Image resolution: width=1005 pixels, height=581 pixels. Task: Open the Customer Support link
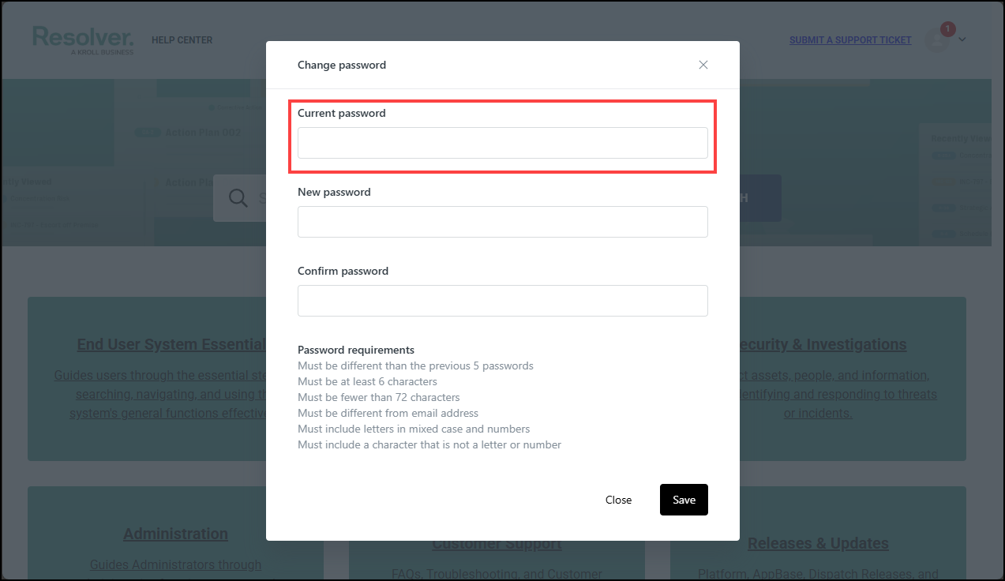pos(497,544)
